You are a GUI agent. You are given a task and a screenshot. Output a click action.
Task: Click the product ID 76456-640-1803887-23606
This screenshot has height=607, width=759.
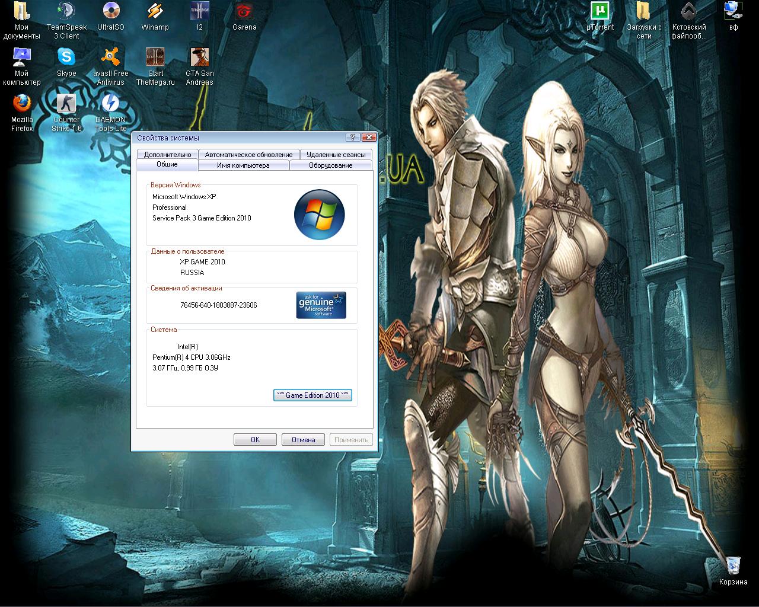(218, 305)
